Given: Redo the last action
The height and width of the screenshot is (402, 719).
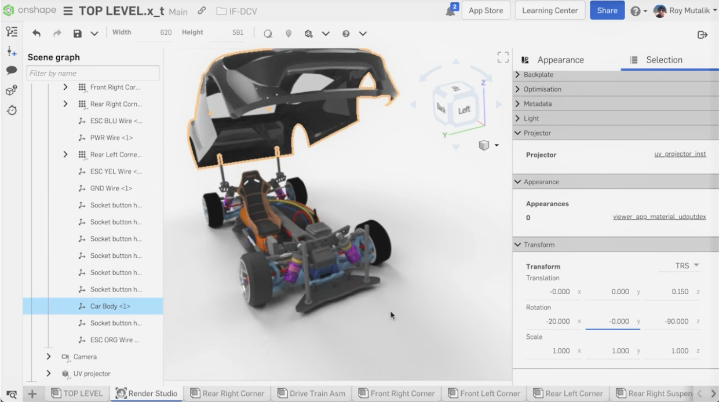Looking at the screenshot, I should coord(57,34).
